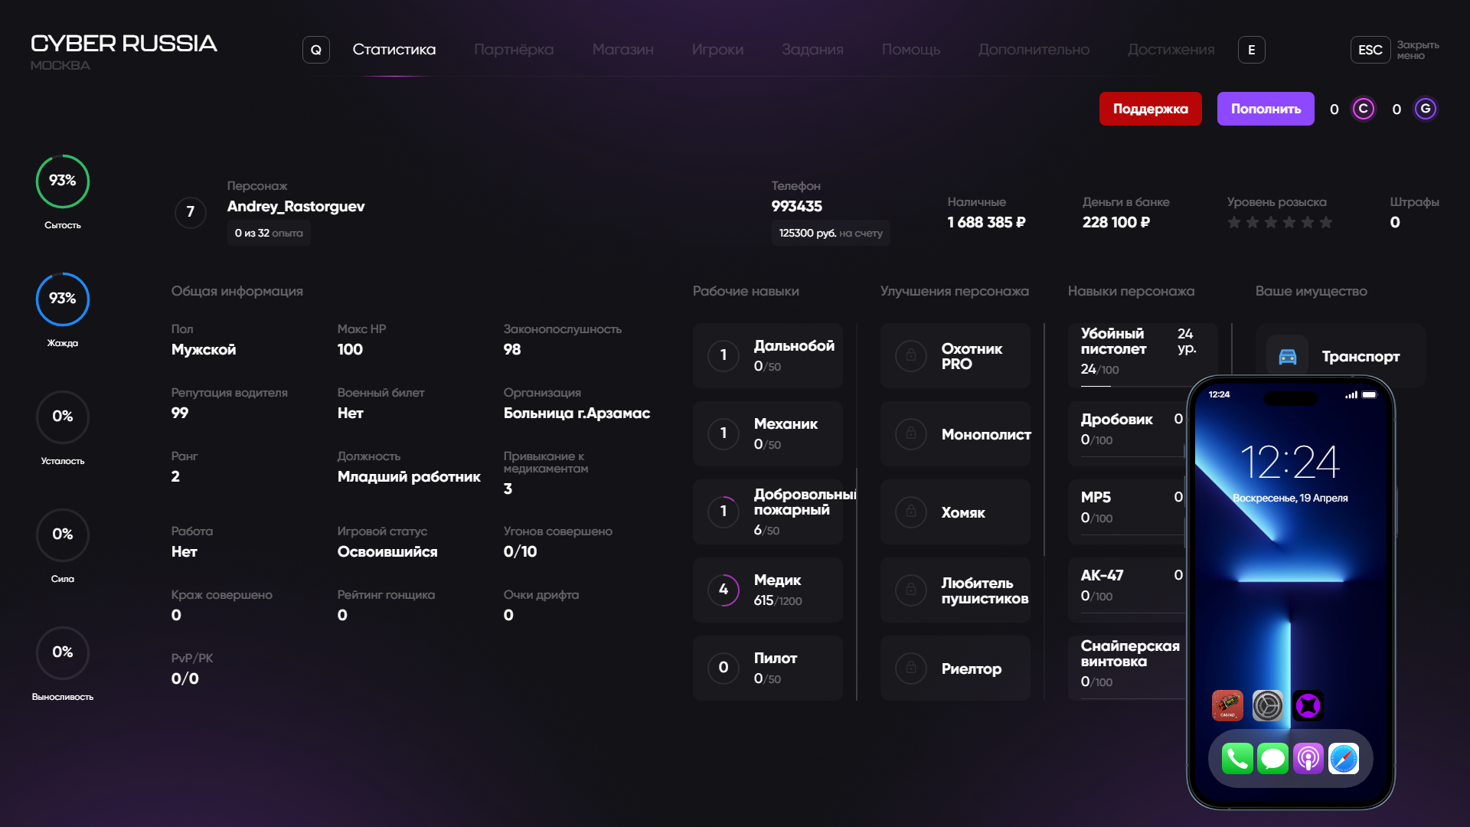Viewport: 1470px width, 827px height.
Task: Open the purple X app on phone
Action: click(1308, 705)
